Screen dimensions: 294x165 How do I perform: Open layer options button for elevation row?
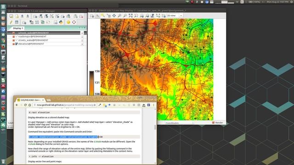(x=82, y=44)
